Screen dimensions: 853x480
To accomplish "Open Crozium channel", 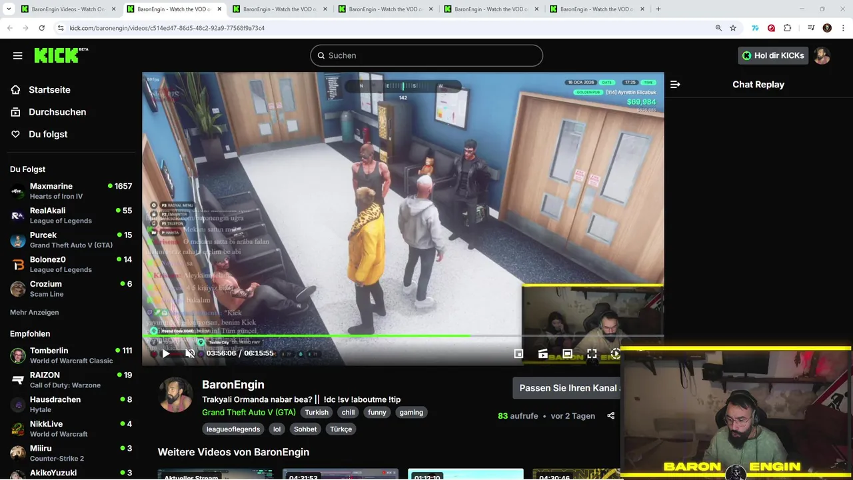I will coord(71,289).
